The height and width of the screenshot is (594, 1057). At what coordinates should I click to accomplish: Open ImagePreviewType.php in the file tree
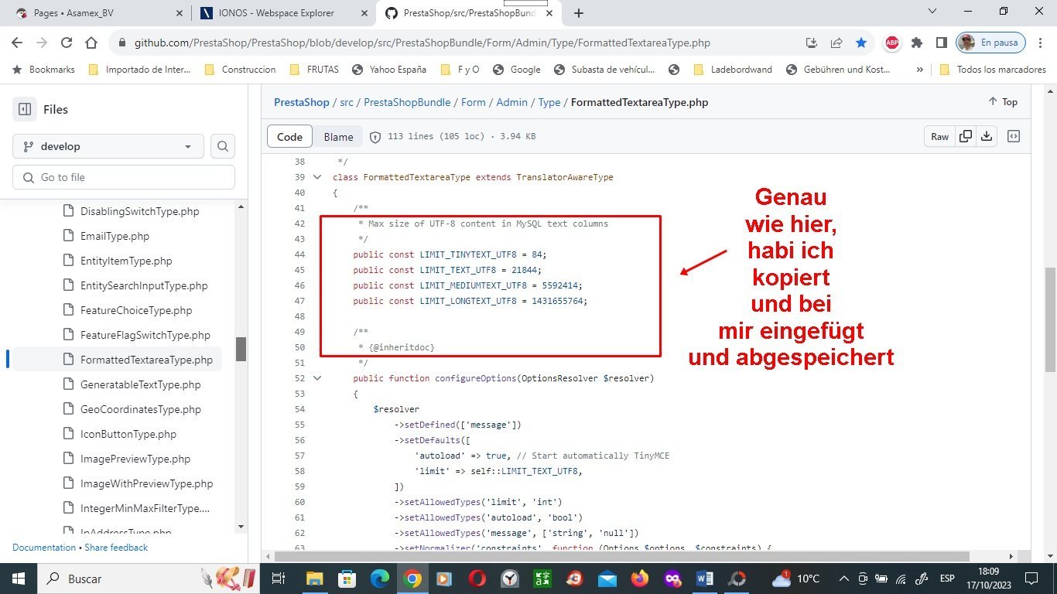click(135, 459)
